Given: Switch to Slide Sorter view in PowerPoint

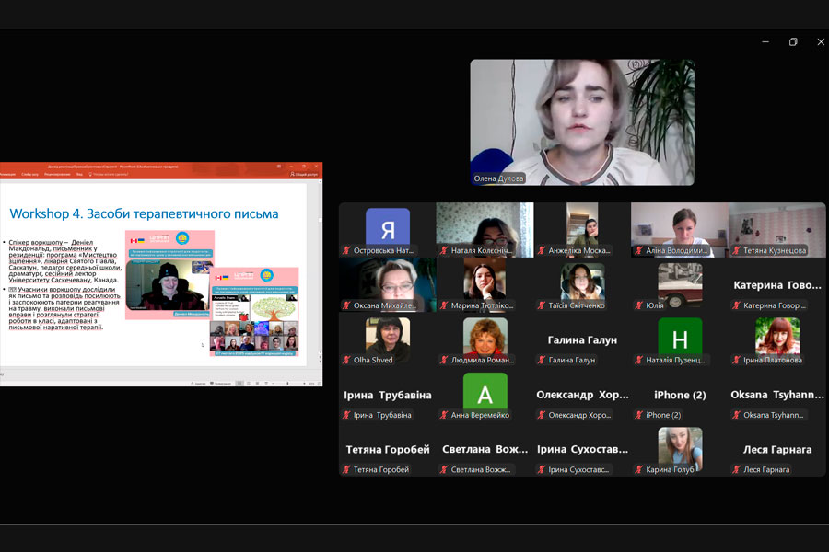Looking at the screenshot, I should point(248,383).
